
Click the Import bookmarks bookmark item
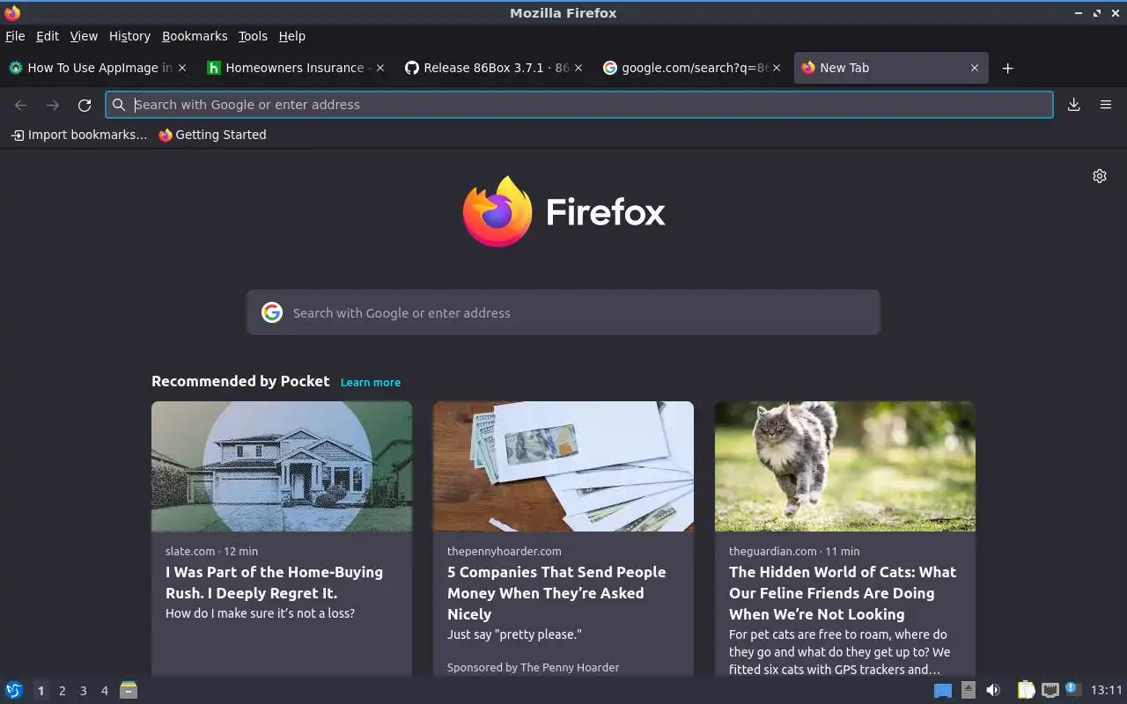point(79,135)
